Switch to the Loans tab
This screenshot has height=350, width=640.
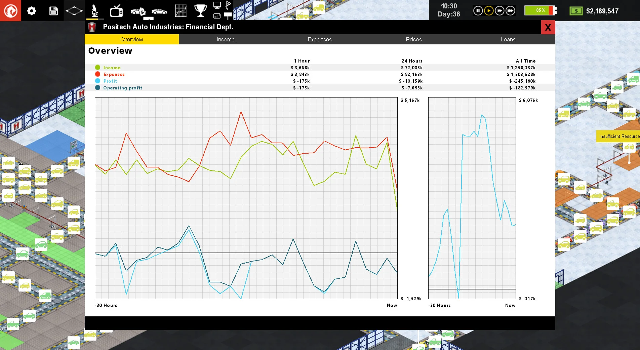pyautogui.click(x=508, y=39)
